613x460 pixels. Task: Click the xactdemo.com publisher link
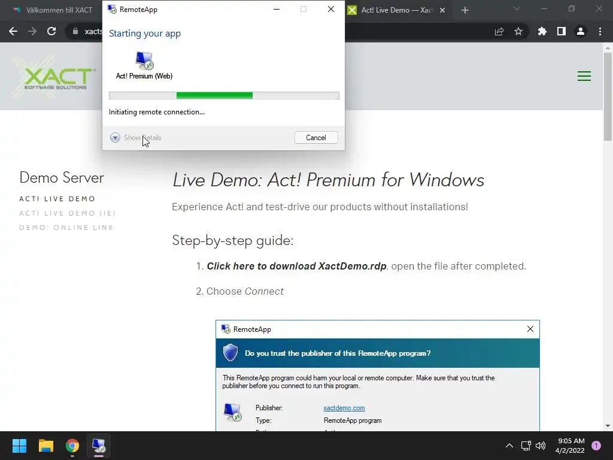point(344,408)
